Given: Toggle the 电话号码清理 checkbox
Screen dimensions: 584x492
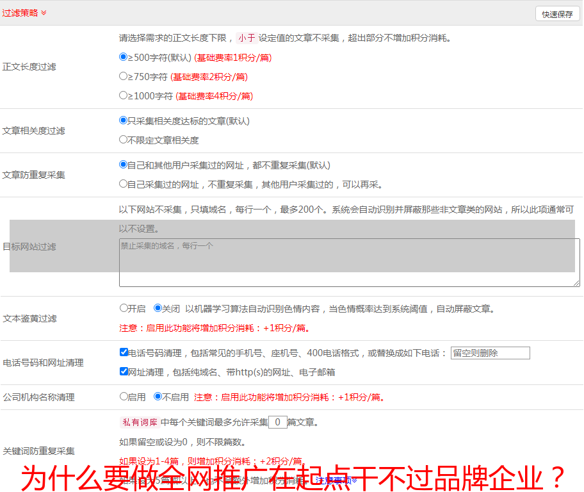Looking at the screenshot, I should click(124, 352).
